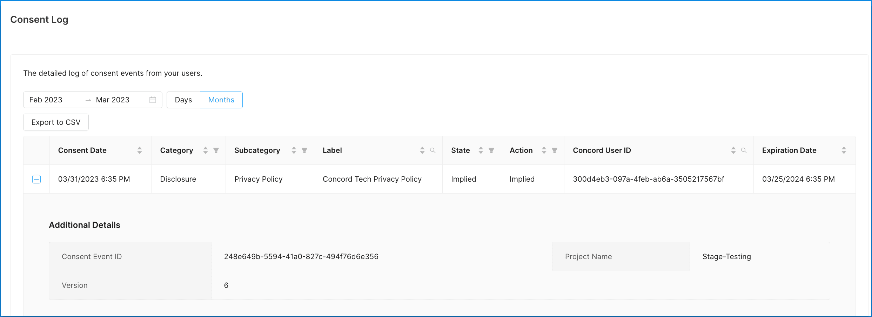Click the Concord Tech Privacy Policy label

point(372,179)
